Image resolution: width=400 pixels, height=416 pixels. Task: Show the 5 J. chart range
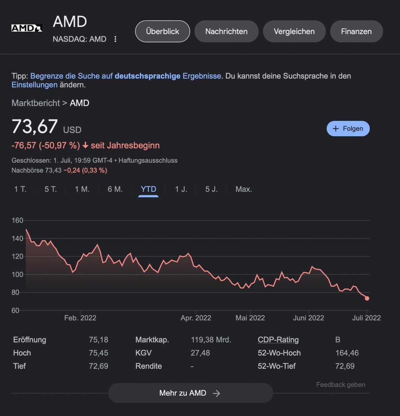(211, 189)
